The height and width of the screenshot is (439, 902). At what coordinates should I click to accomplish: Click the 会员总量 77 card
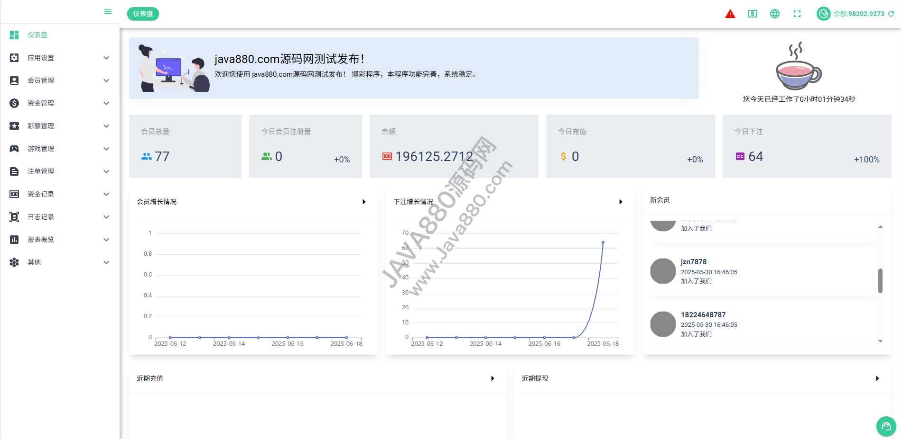(185, 146)
